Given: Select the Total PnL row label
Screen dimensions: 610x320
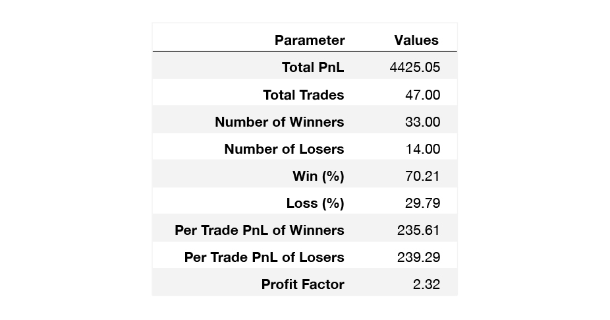Looking at the screenshot, I should coord(313,67).
